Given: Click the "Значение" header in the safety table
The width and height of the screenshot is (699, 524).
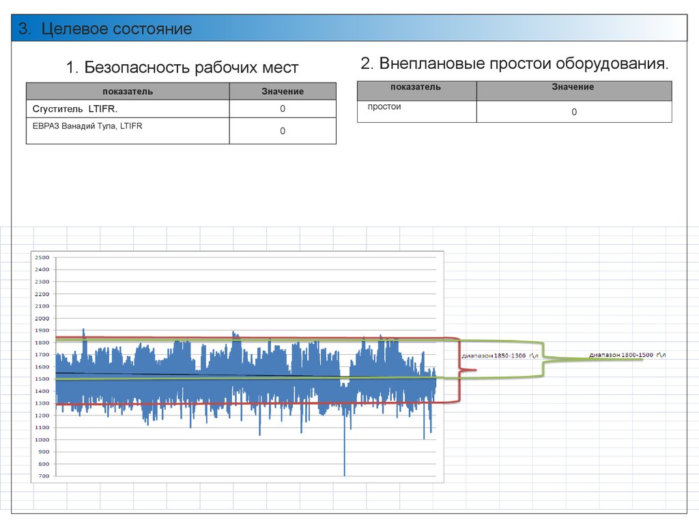Looking at the screenshot, I should pos(283,91).
